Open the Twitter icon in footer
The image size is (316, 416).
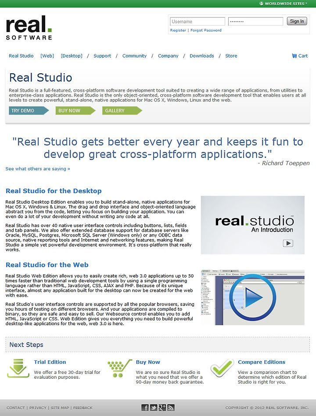(x=153, y=408)
